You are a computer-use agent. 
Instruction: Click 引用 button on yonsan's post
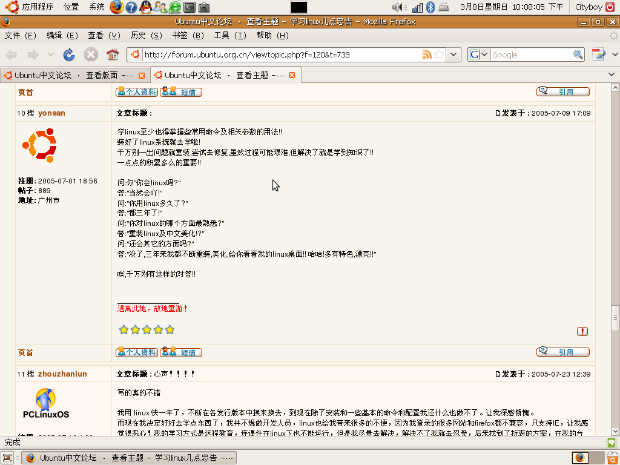562,352
